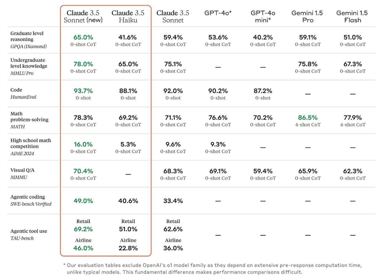Click the HumanEval benchmark label
This screenshot has width=378, height=279.
click(x=23, y=97)
